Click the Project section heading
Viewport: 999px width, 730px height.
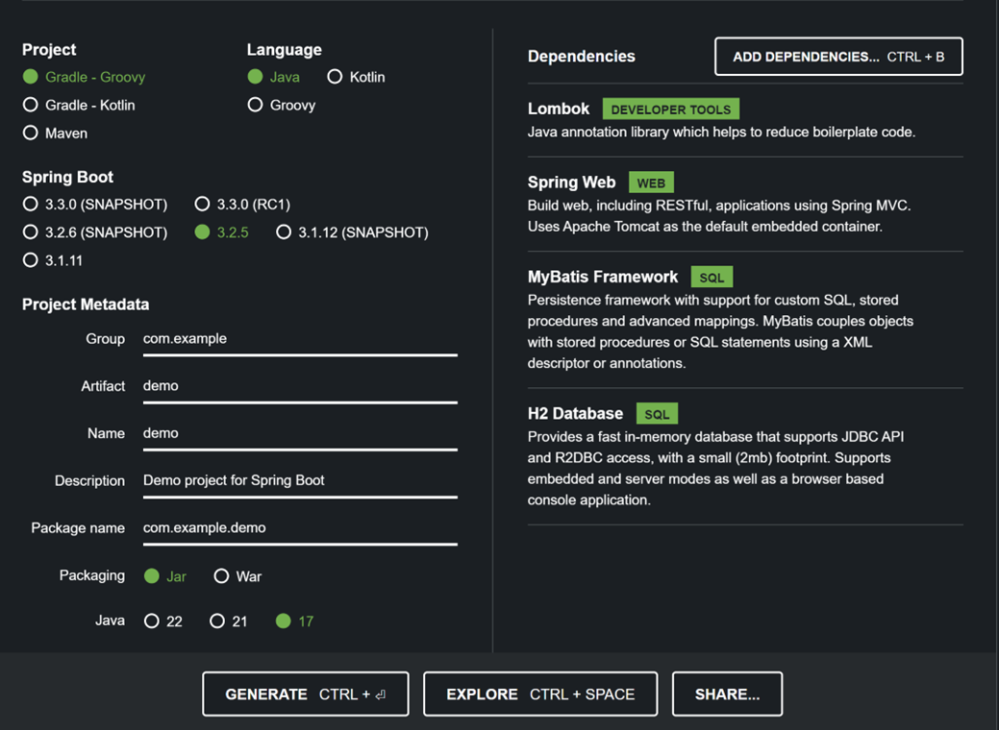(x=49, y=50)
